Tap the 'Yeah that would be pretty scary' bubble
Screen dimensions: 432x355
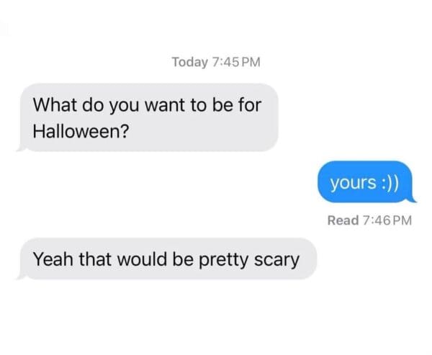167,259
